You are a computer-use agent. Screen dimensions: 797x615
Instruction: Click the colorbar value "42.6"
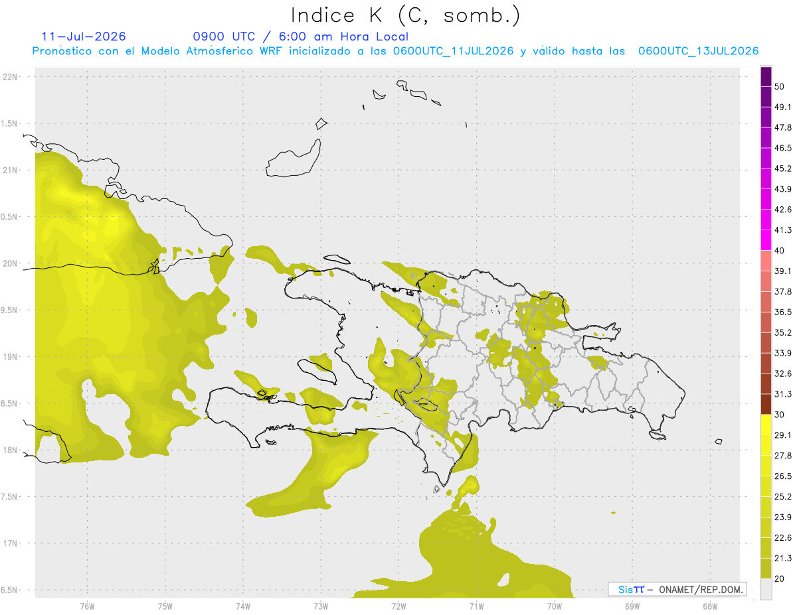coord(783,210)
